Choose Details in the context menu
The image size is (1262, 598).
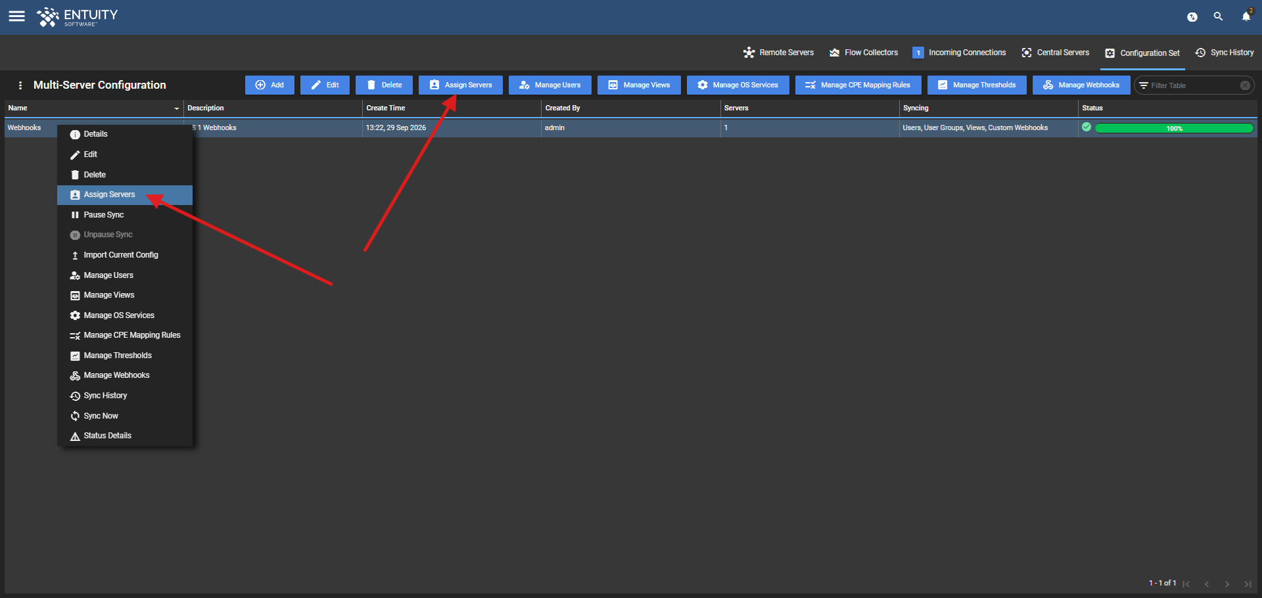tap(125, 134)
